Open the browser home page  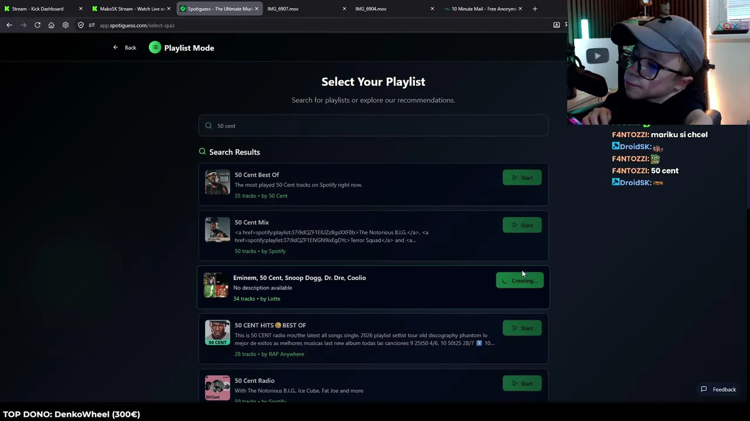(x=52, y=25)
